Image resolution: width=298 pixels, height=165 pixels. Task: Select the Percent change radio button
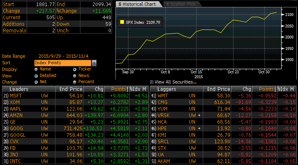[x=75, y=82]
